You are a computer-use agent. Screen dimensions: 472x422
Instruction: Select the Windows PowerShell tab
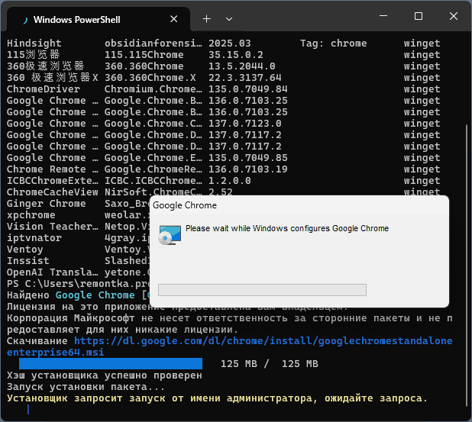pos(99,19)
